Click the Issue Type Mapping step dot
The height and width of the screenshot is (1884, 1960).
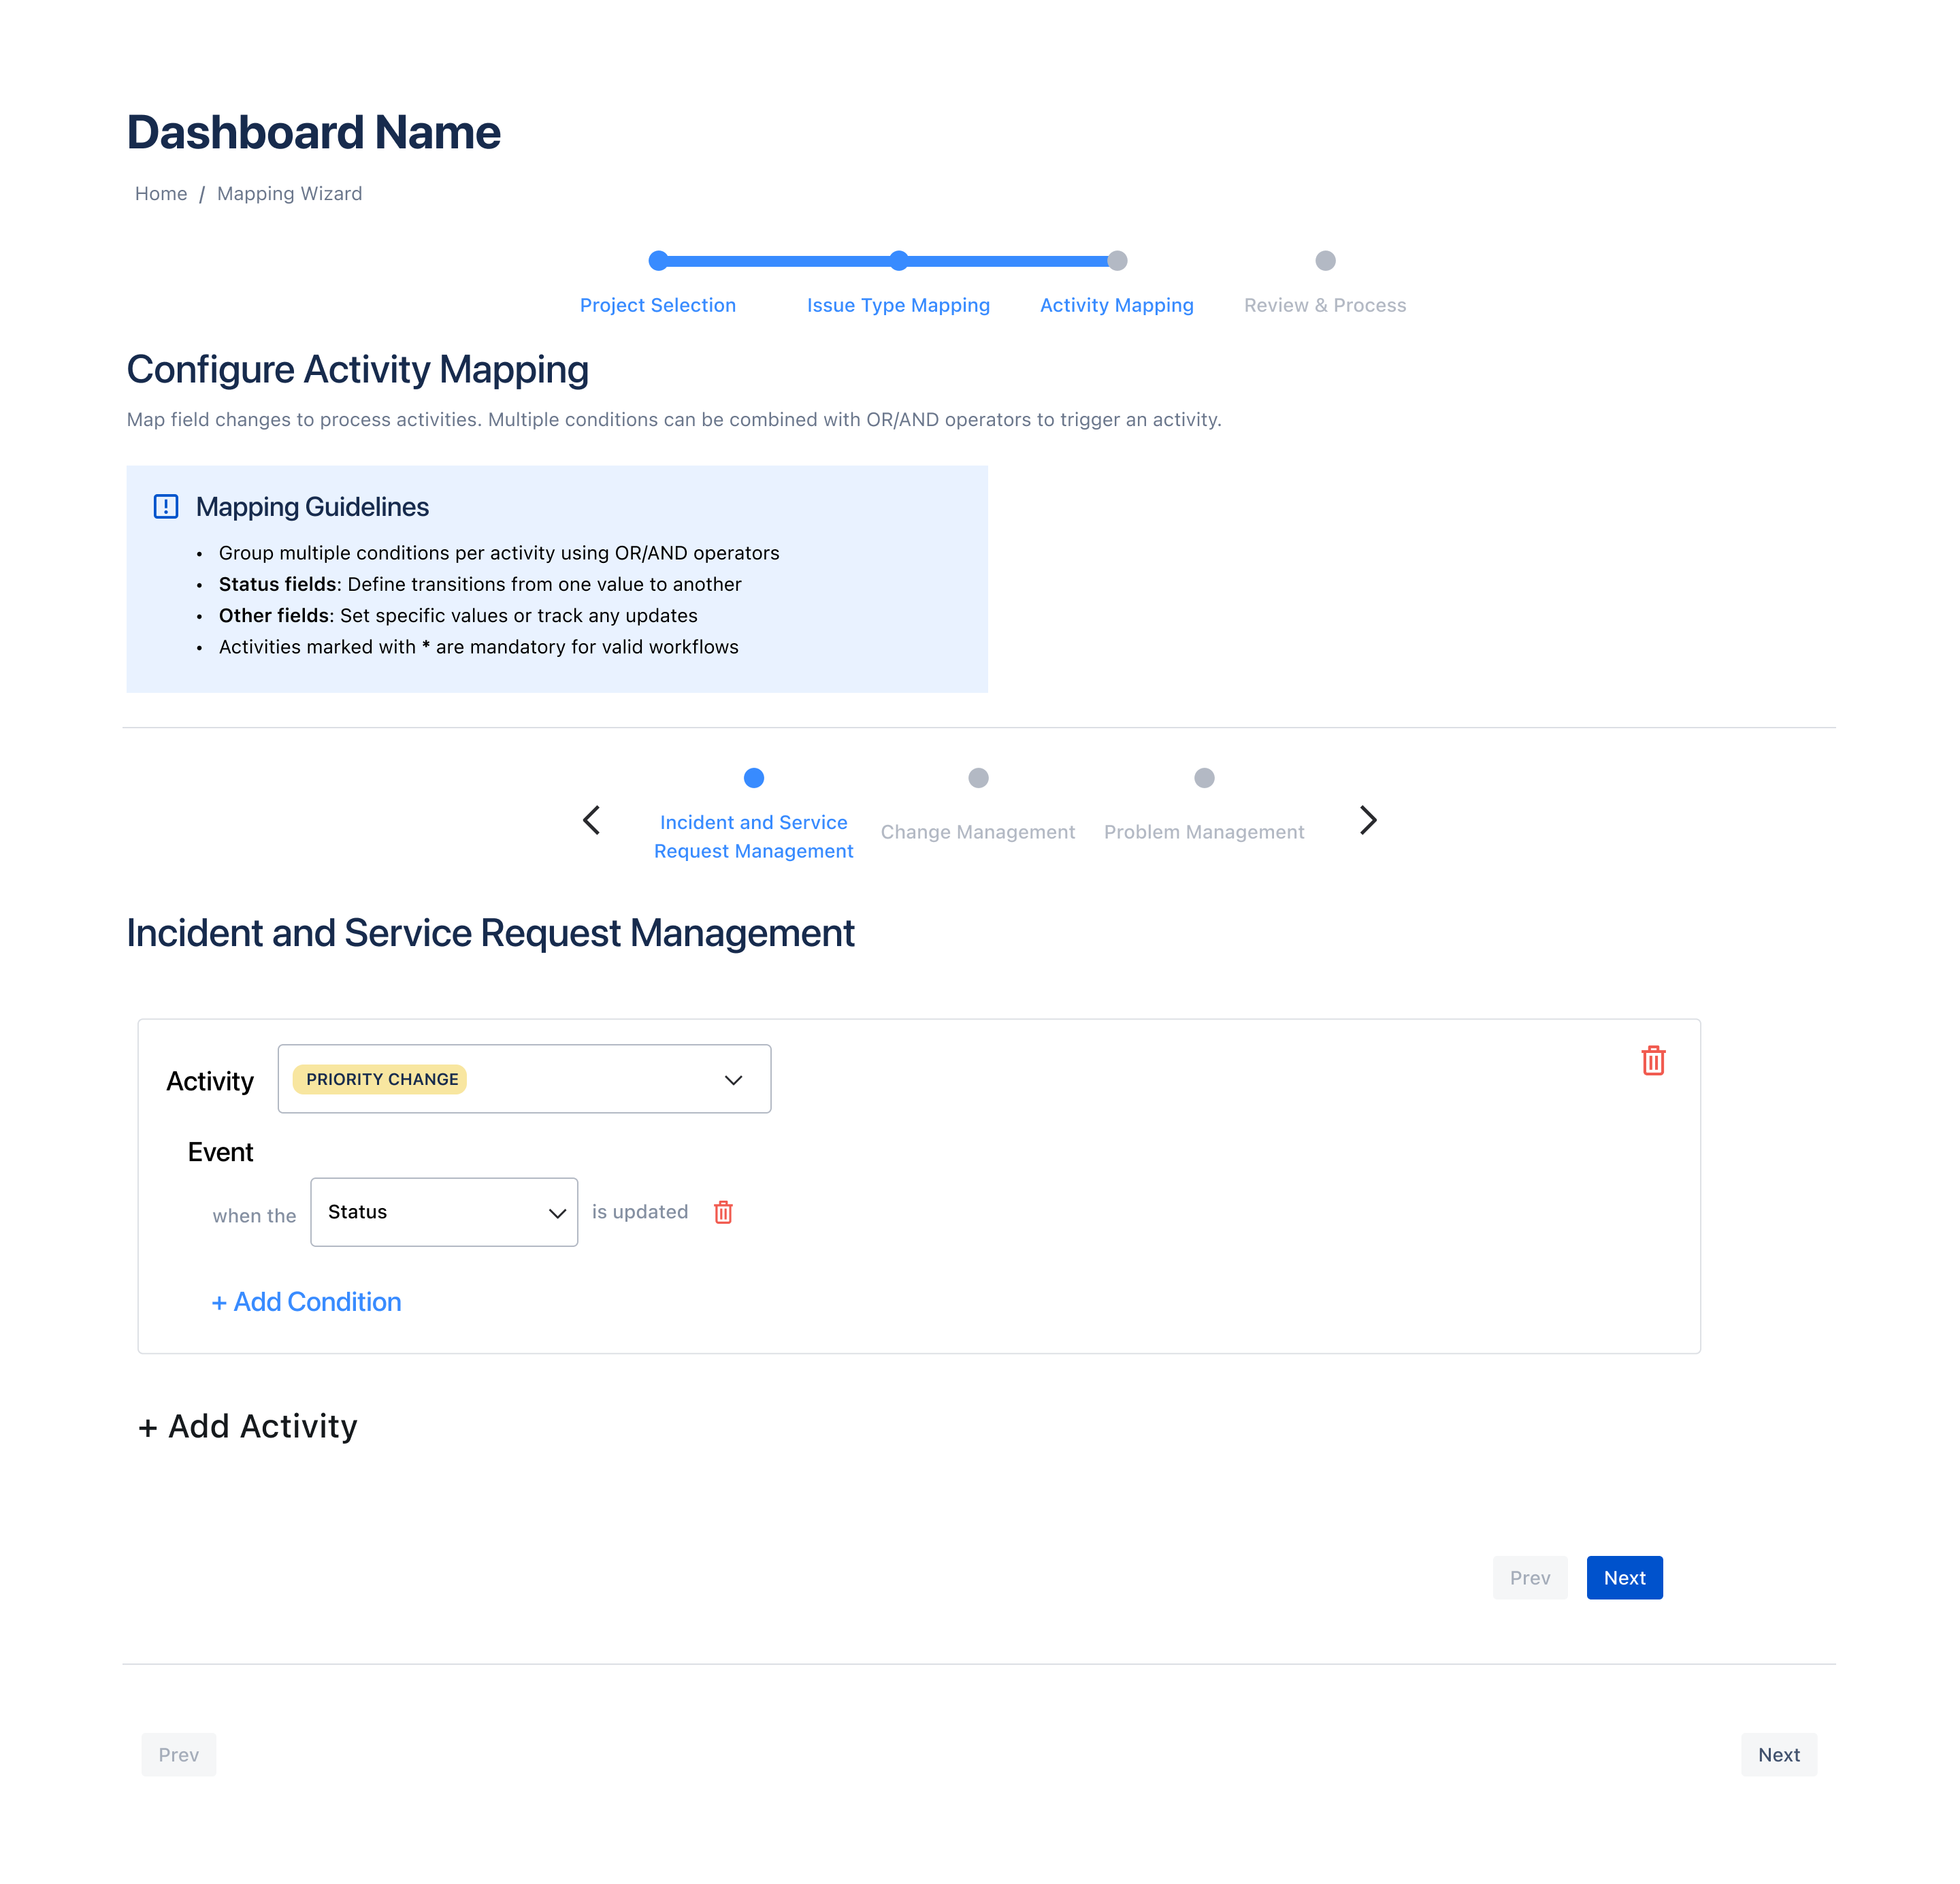899,261
